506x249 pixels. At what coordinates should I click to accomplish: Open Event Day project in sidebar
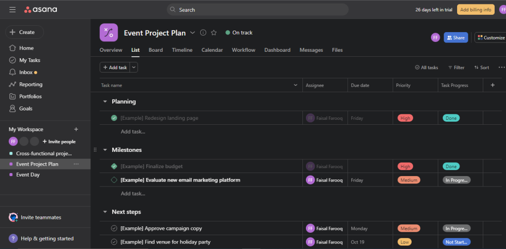pos(28,175)
